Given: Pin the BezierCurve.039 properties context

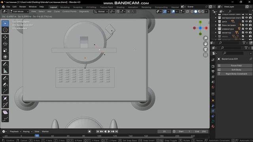Looking at the screenshot, I should [251, 59].
